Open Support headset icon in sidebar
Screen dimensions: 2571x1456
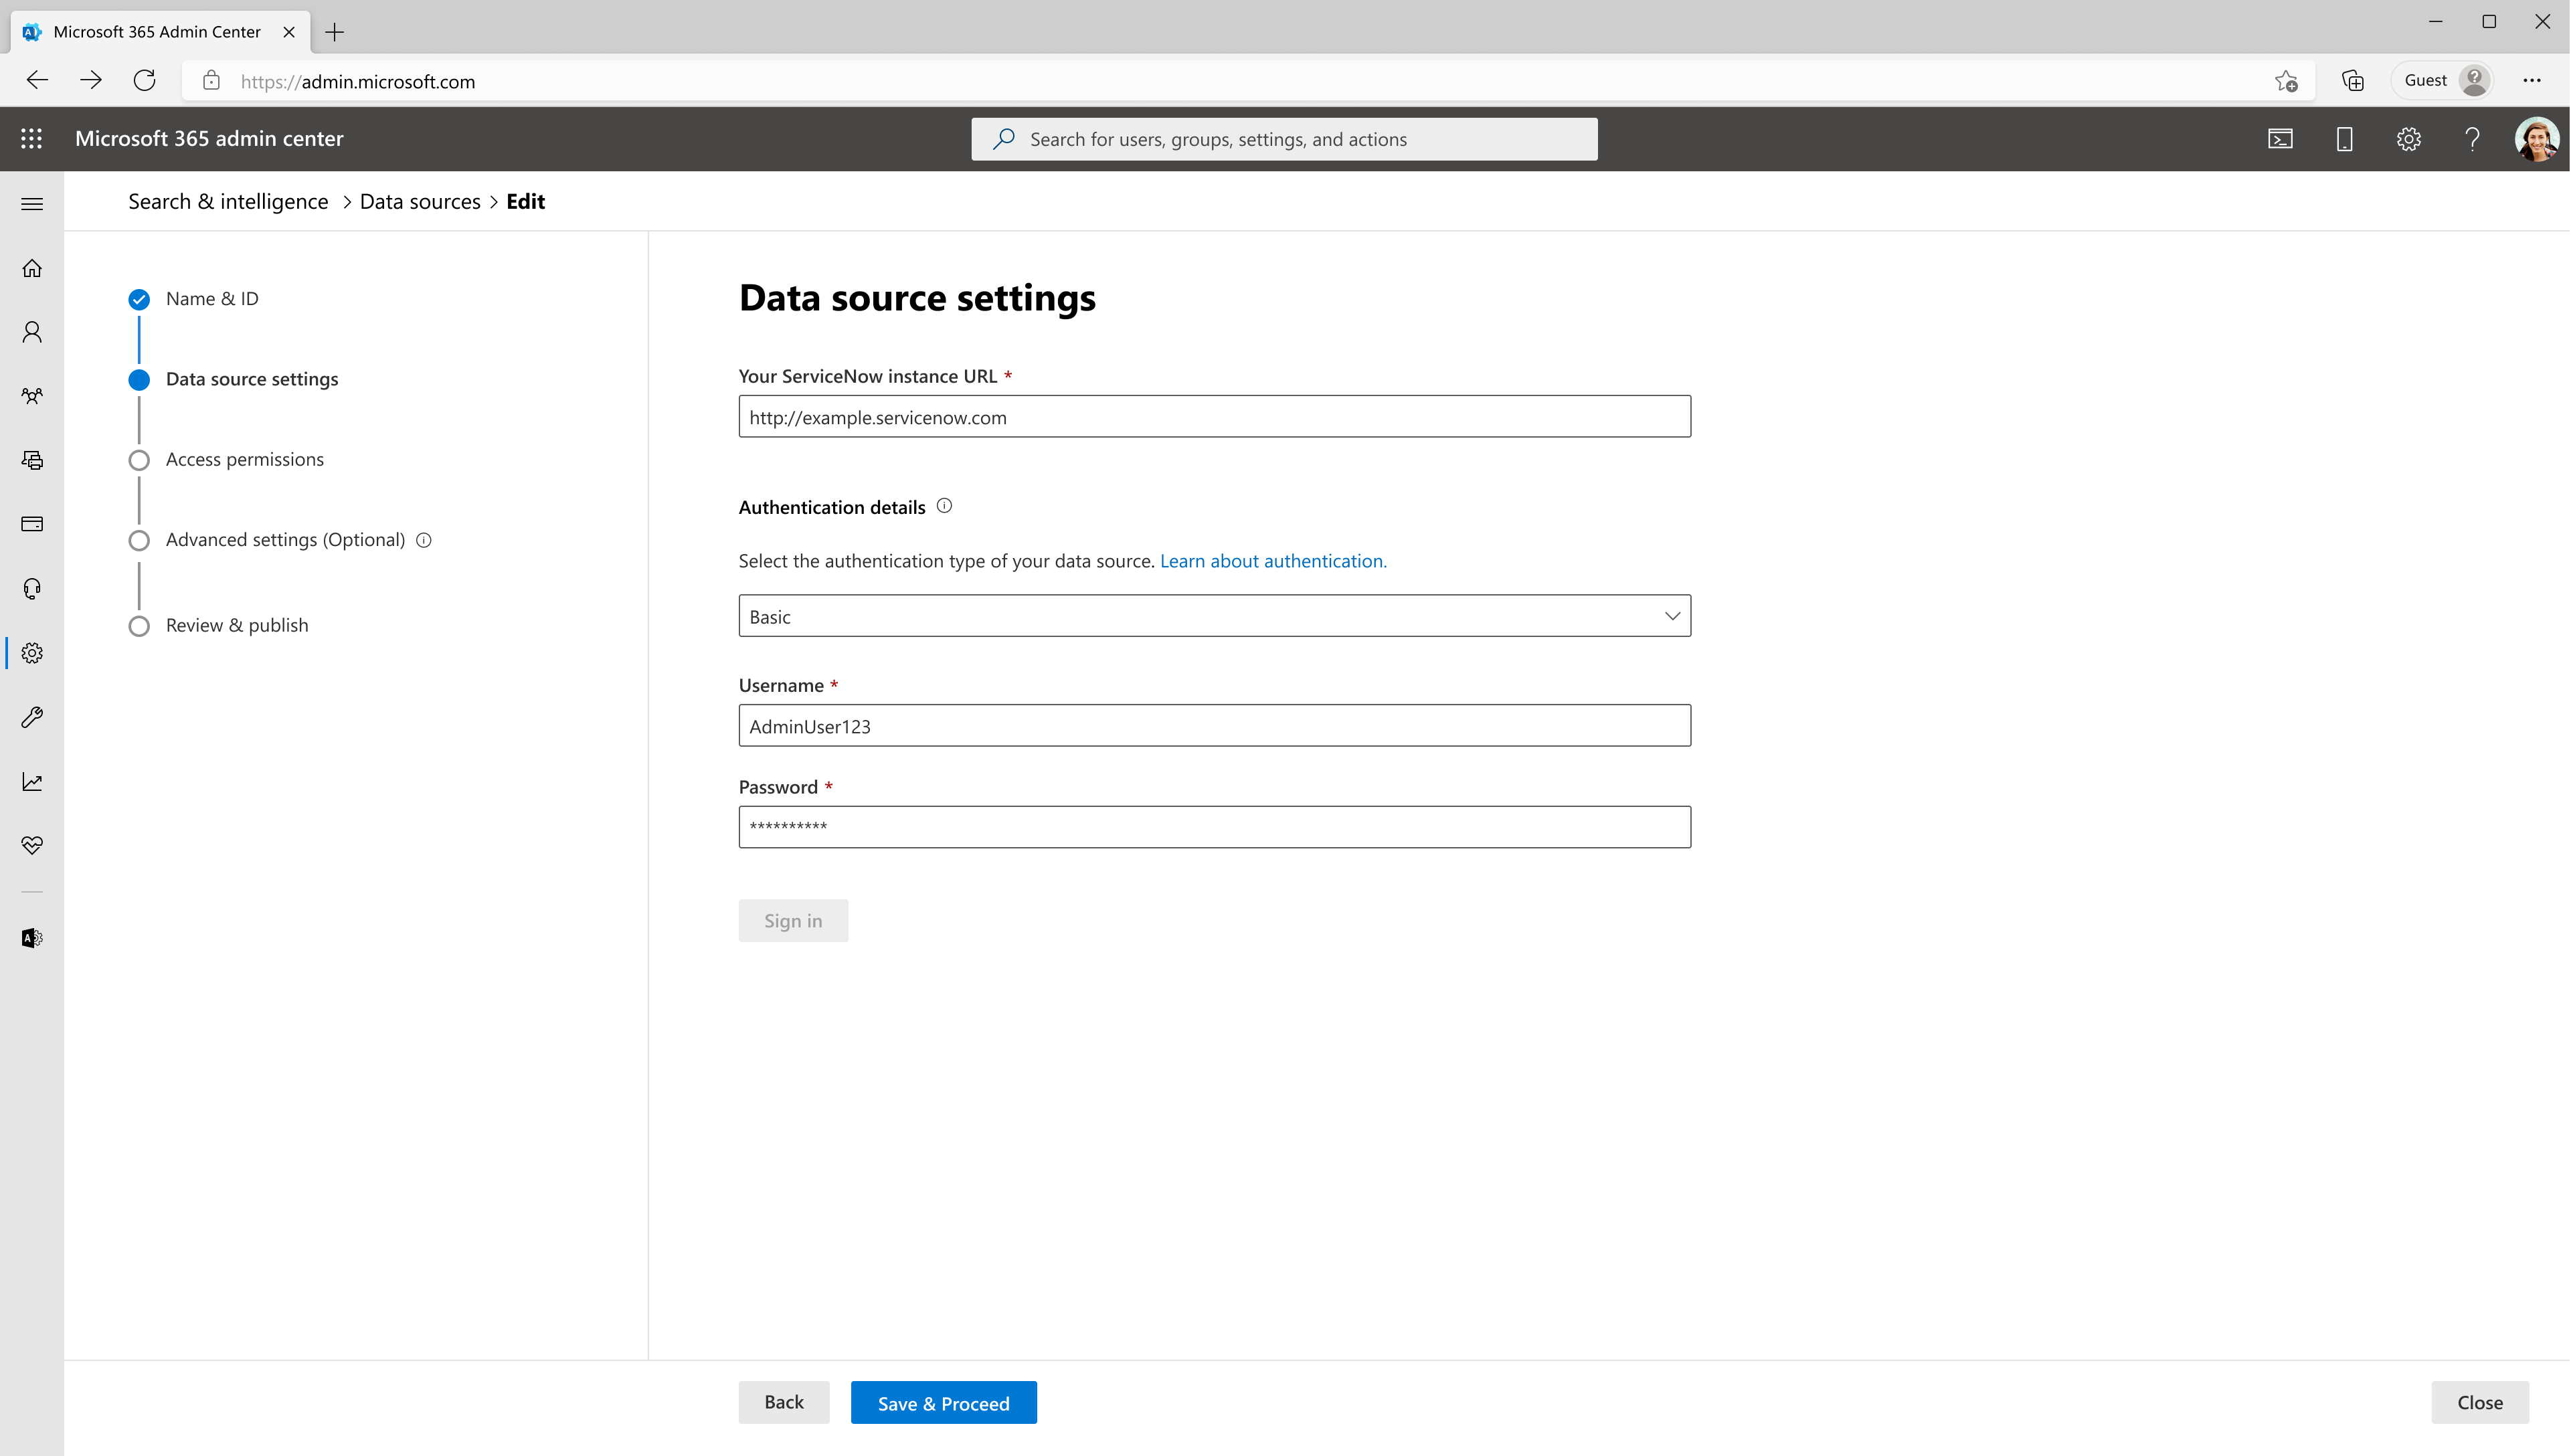[x=32, y=589]
